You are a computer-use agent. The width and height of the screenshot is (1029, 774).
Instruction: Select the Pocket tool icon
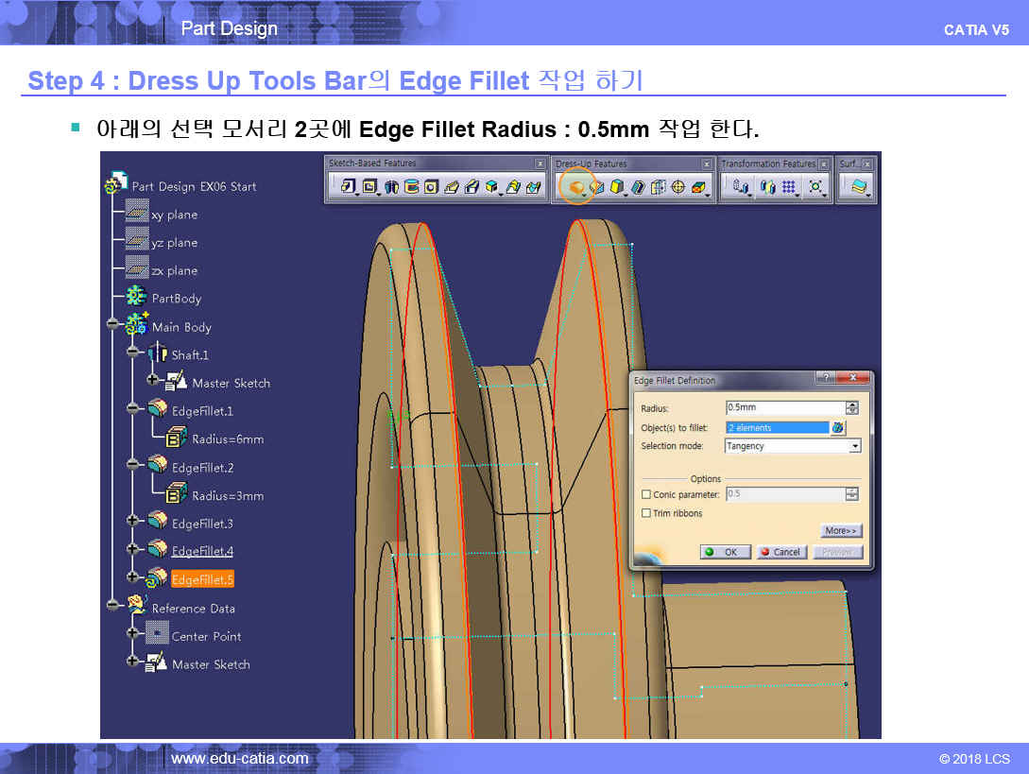pos(369,186)
